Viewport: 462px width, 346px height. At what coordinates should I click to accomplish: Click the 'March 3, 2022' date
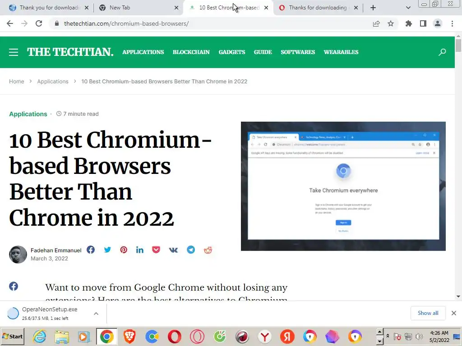point(49,258)
